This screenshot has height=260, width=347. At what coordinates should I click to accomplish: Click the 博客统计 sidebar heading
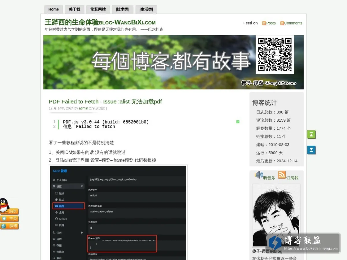tap(265, 103)
